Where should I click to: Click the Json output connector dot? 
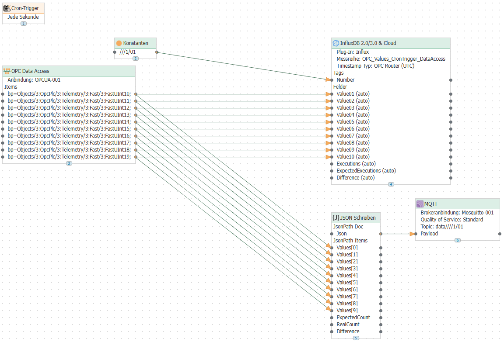click(381, 234)
